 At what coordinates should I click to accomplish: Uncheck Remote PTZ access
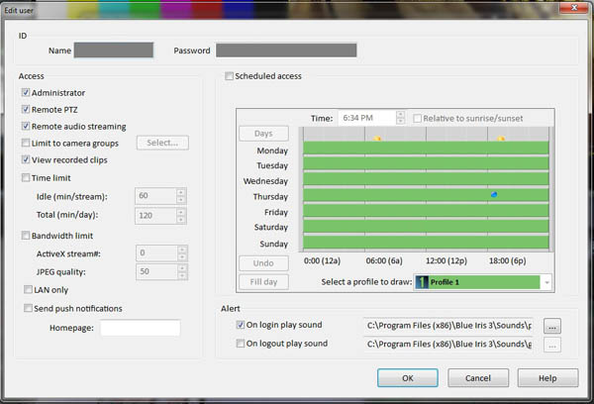pyautogui.click(x=26, y=110)
